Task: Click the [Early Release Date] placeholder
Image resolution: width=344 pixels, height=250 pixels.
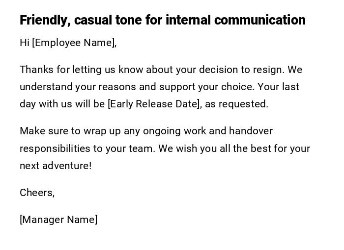Action: [154, 104]
